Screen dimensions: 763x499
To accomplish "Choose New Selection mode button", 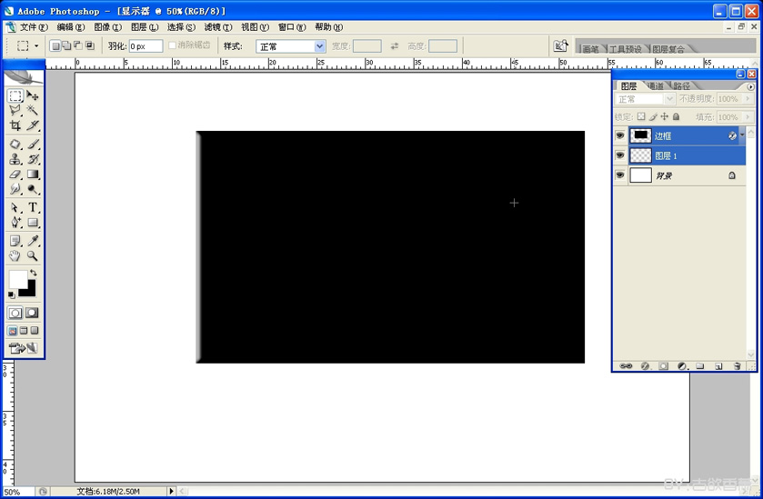I will (x=56, y=45).
